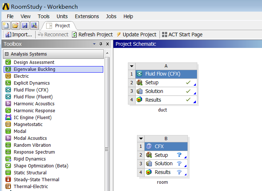
Task: Click the Save As icon in toolbar
Action: point(34,25)
